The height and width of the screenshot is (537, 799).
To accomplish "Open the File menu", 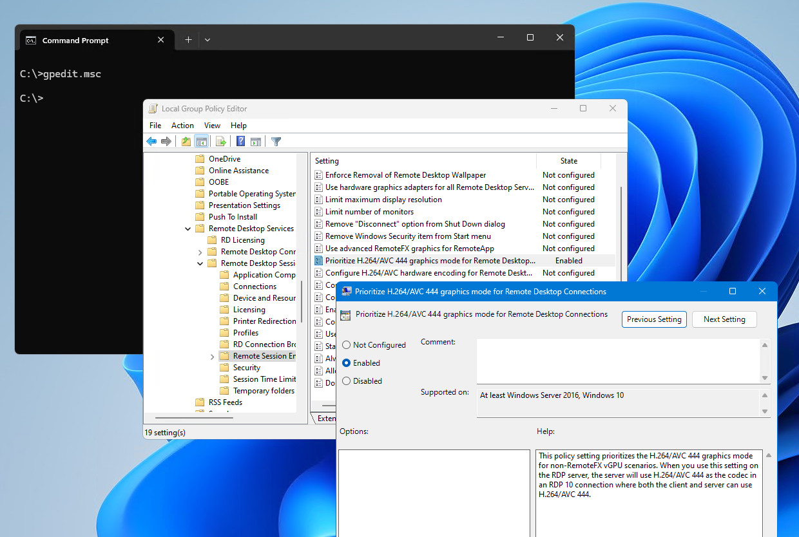I will 155,126.
